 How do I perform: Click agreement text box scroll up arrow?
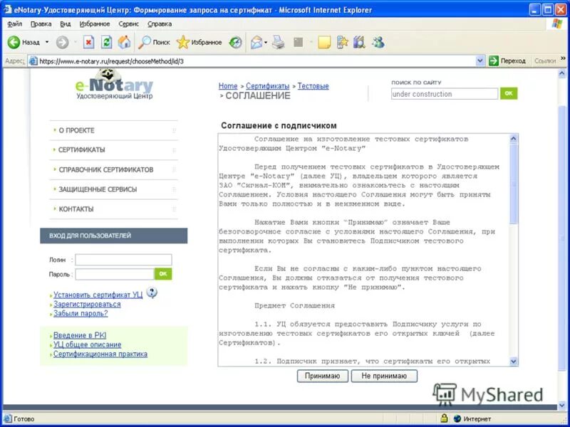click(513, 138)
